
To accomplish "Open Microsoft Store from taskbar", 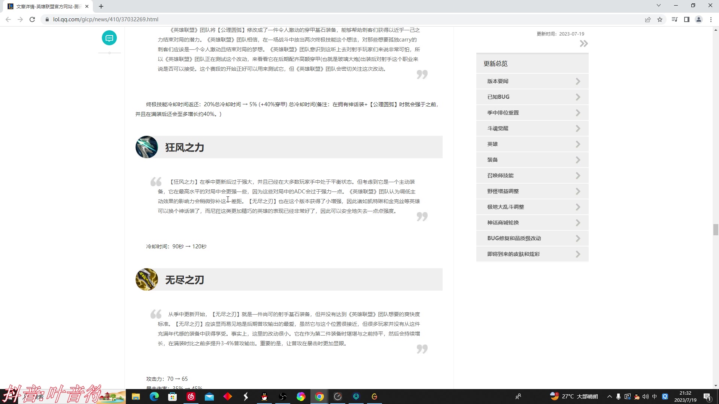I will [172, 397].
